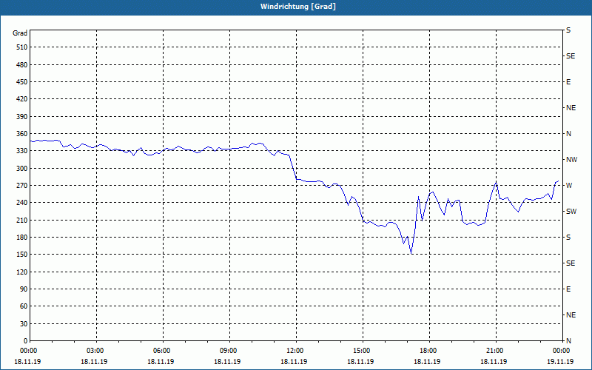Select the 270 axis value
The height and width of the screenshot is (370, 592).
point(22,186)
